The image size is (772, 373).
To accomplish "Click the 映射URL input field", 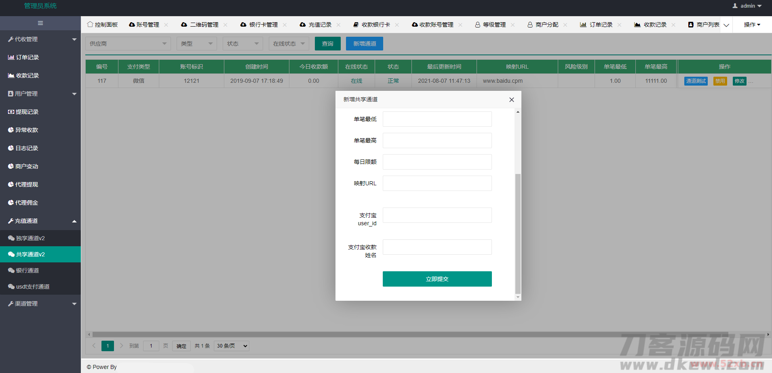I will (437, 183).
